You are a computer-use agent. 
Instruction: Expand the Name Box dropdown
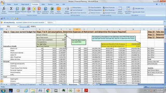pyautogui.click(x=18, y=26)
